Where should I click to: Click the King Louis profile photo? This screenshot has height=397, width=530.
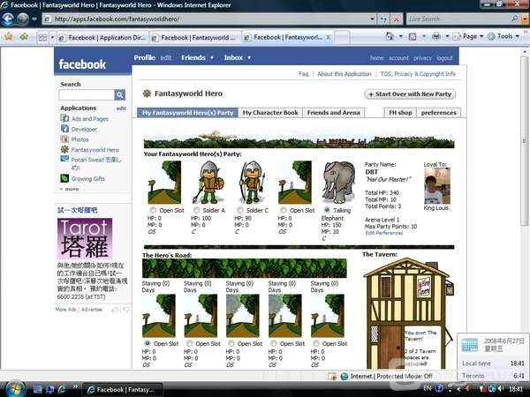(x=436, y=186)
